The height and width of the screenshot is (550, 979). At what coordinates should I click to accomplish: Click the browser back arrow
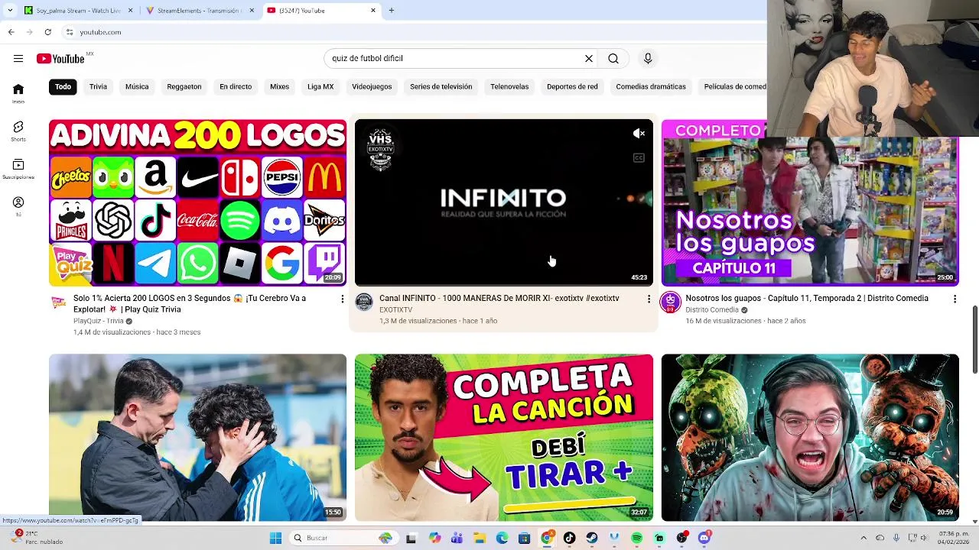(11, 32)
